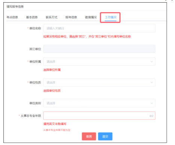Expand the 单位类别 dropdown

99,103
